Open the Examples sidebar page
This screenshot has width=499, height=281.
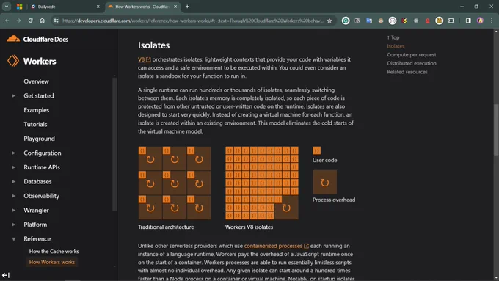(36, 110)
